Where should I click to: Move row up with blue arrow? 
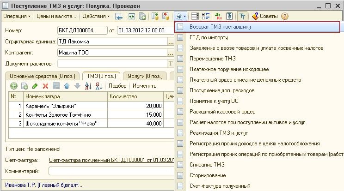[x=66, y=86]
